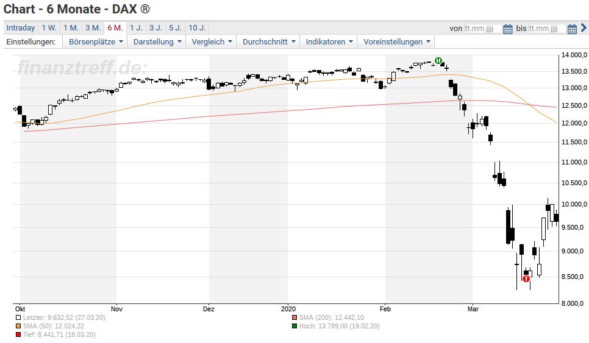Viewport: 589px width, 343px height.
Task: Click the 10.000,0 price axis label
Action: tap(574, 204)
